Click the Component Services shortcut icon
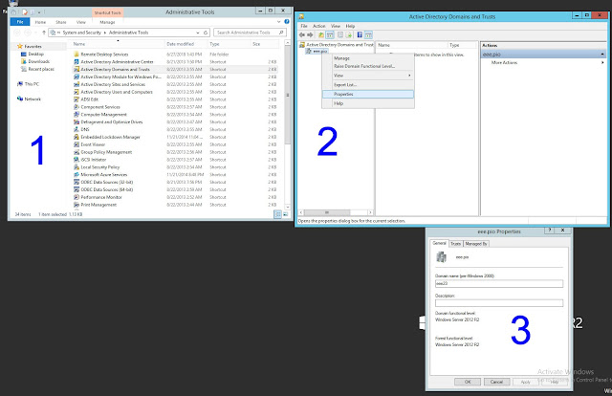Image resolution: width=612 pixels, height=396 pixels. (76, 106)
